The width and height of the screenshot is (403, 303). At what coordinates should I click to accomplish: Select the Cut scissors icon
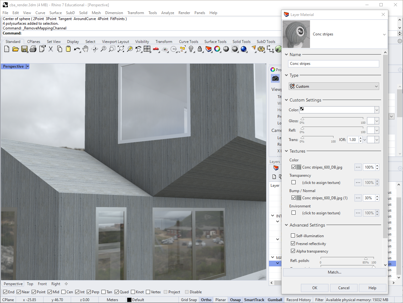[51, 49]
